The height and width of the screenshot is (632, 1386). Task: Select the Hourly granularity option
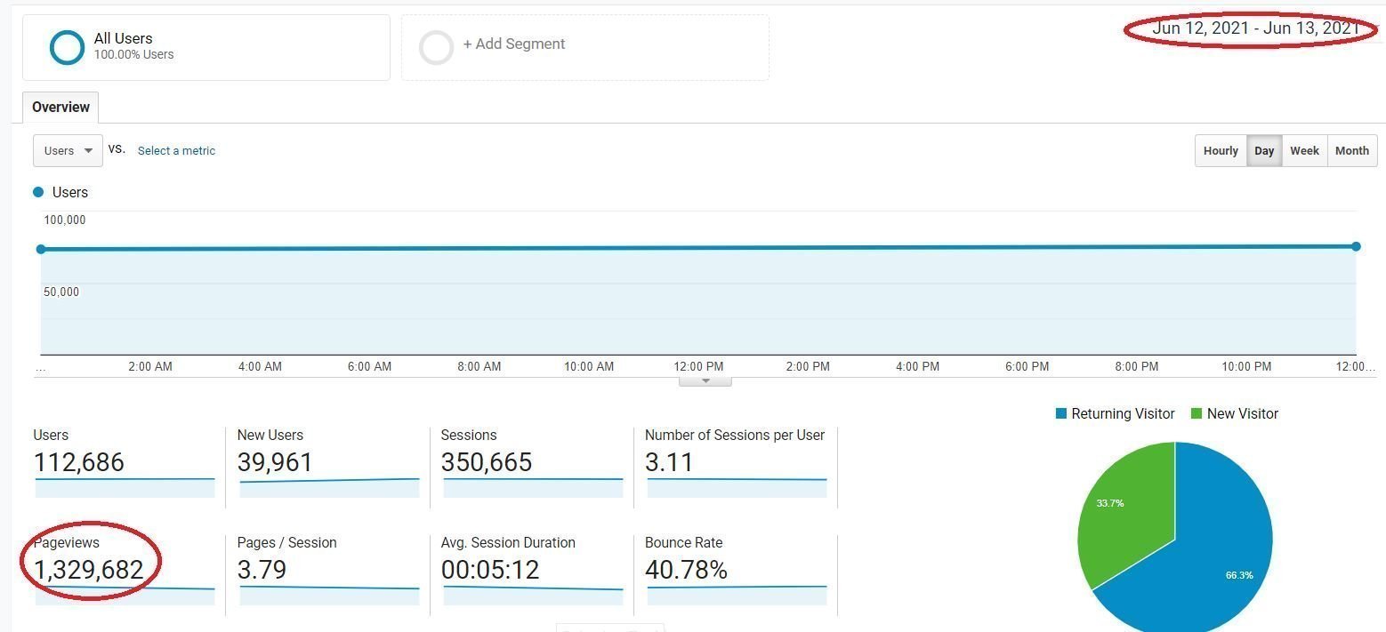pos(1221,150)
